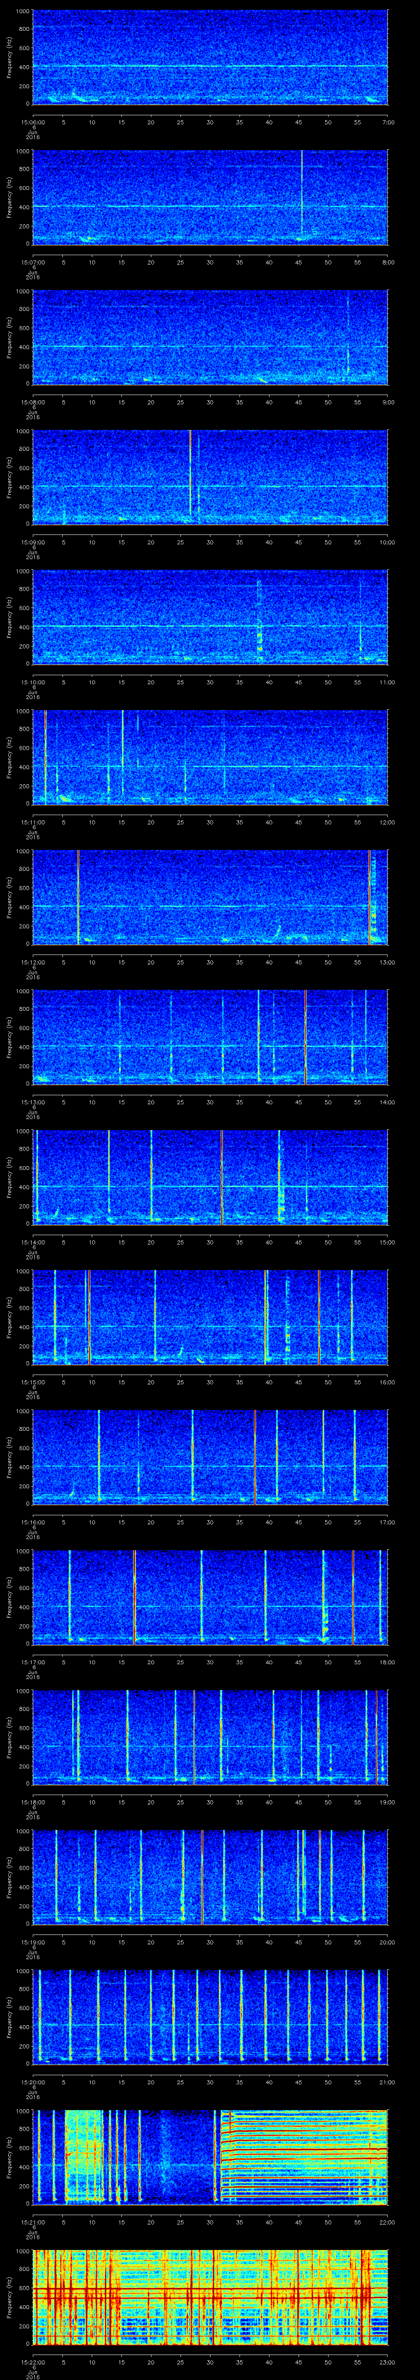Click the 15:21:00 start time label
The image size is (420, 2380).
pos(33,2222)
